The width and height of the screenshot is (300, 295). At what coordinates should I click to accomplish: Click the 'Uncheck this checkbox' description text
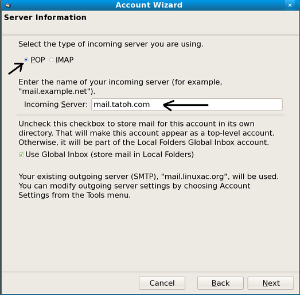click(x=146, y=133)
